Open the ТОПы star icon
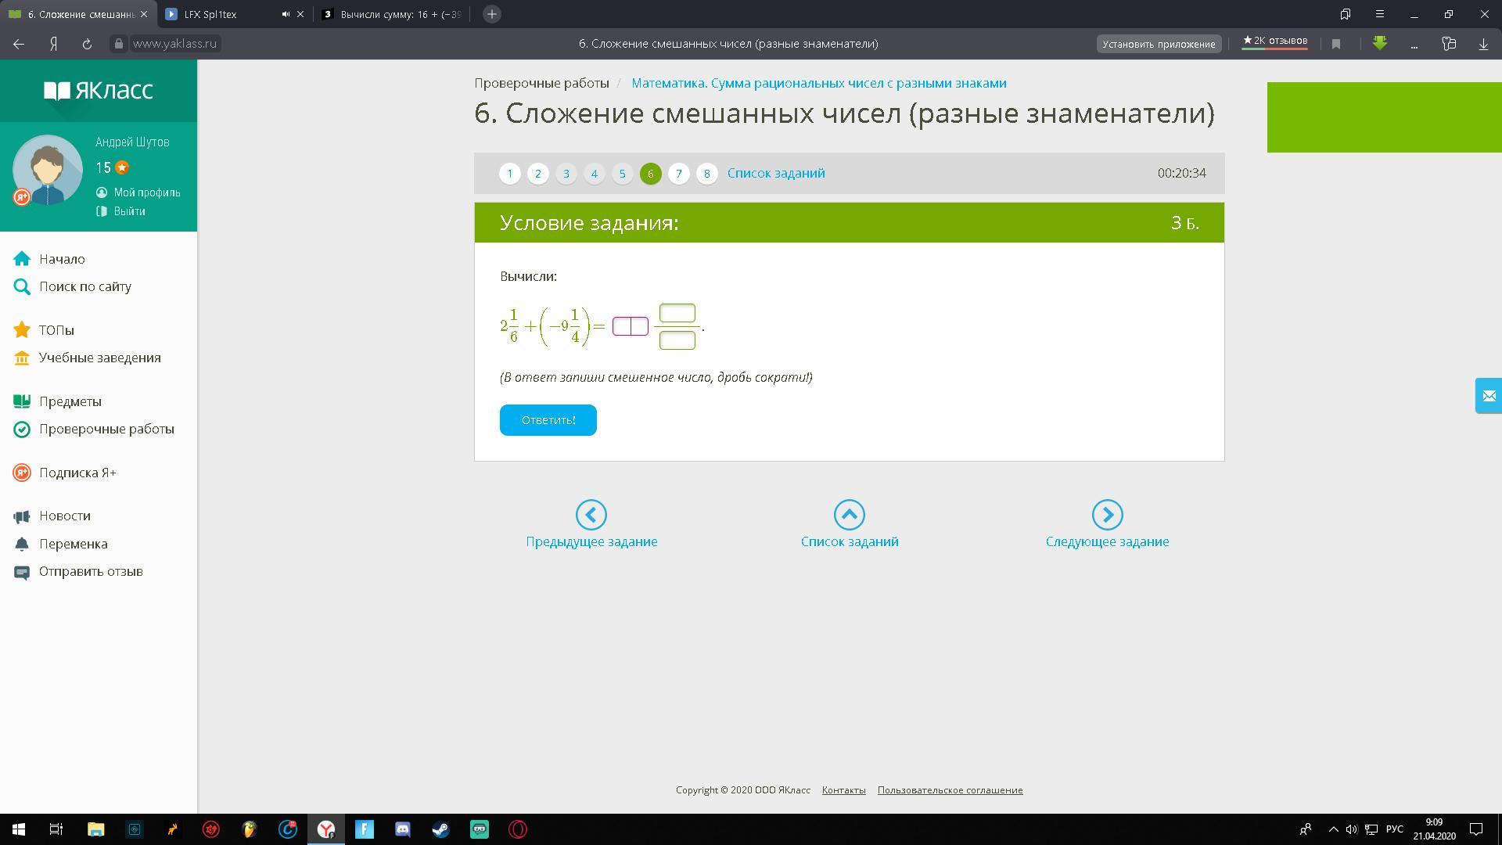This screenshot has width=1502, height=845. [x=22, y=330]
